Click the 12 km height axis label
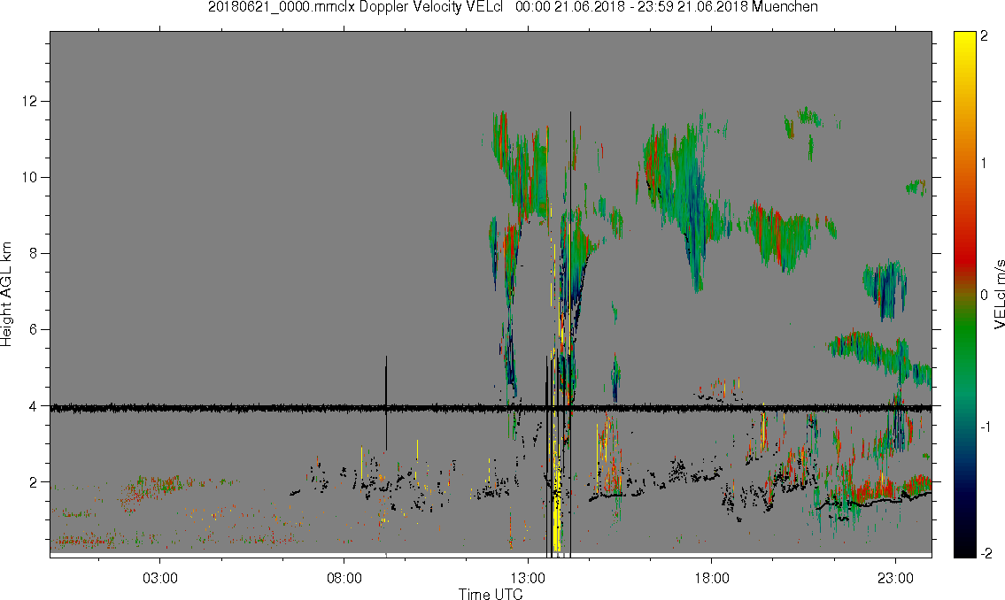Image resolution: width=1005 pixels, height=600 pixels. tap(29, 101)
